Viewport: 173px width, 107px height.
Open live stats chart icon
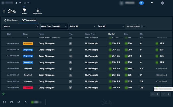[x=19, y=102]
